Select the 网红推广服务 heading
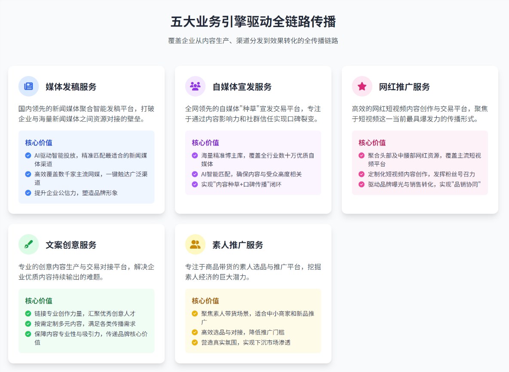This screenshot has height=372, width=509. [405, 87]
